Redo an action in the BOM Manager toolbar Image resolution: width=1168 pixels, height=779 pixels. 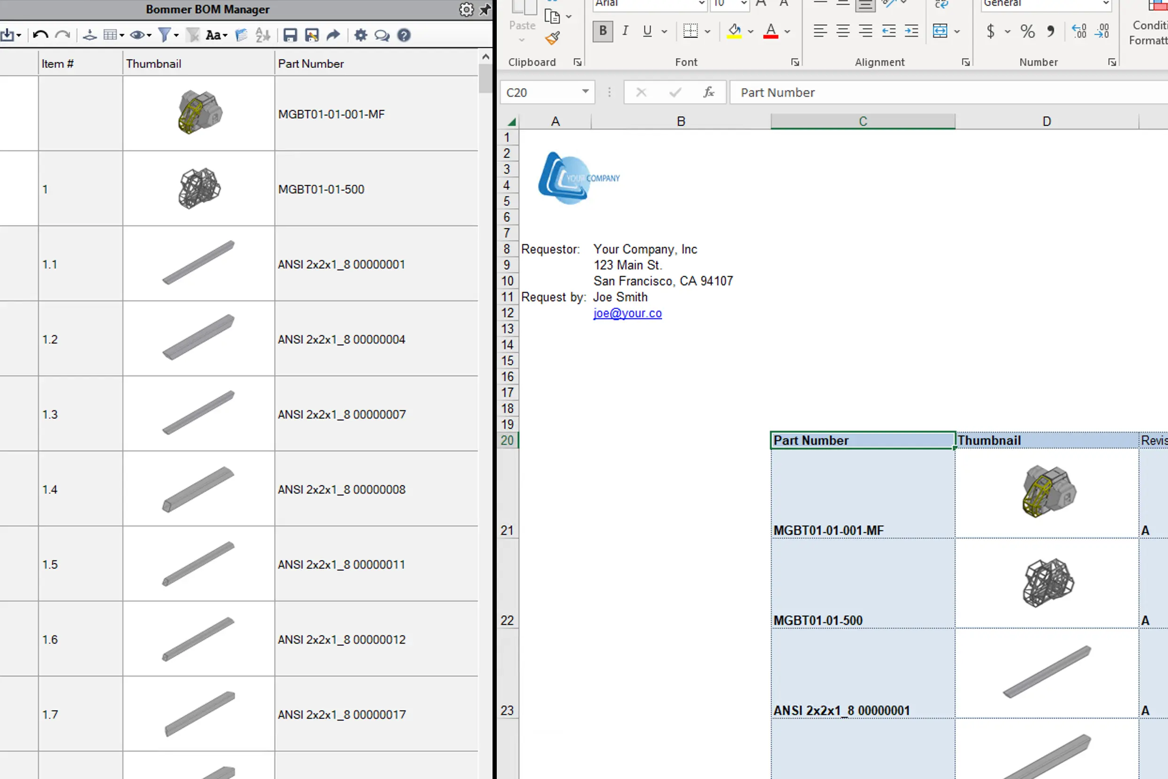[x=63, y=35]
